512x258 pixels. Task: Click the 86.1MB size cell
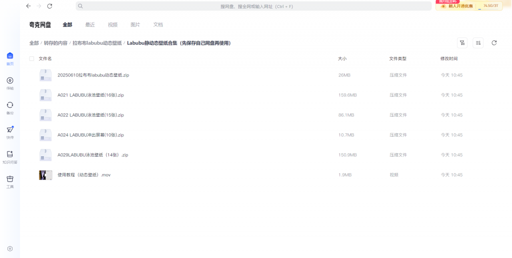pyautogui.click(x=346, y=115)
